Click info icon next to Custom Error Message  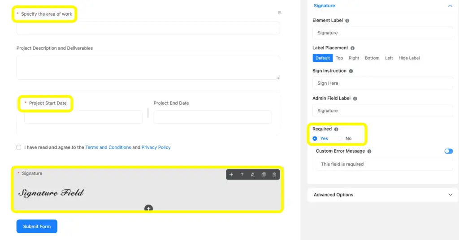coord(369,151)
